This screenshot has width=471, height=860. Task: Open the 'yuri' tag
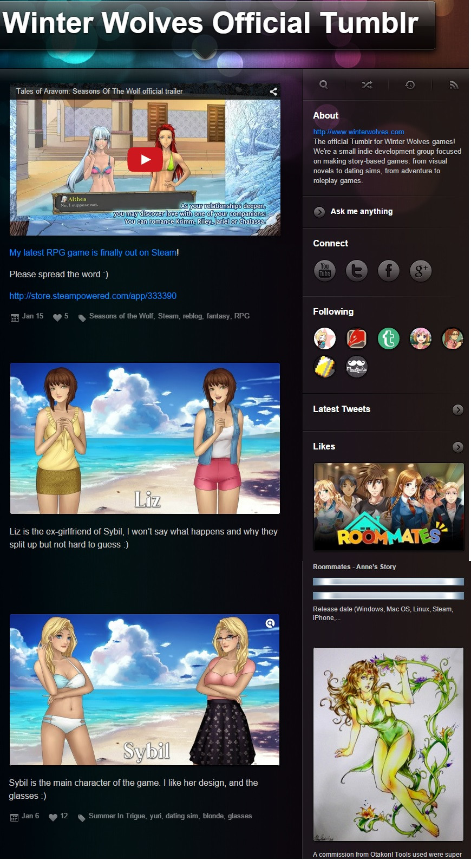coord(156,816)
